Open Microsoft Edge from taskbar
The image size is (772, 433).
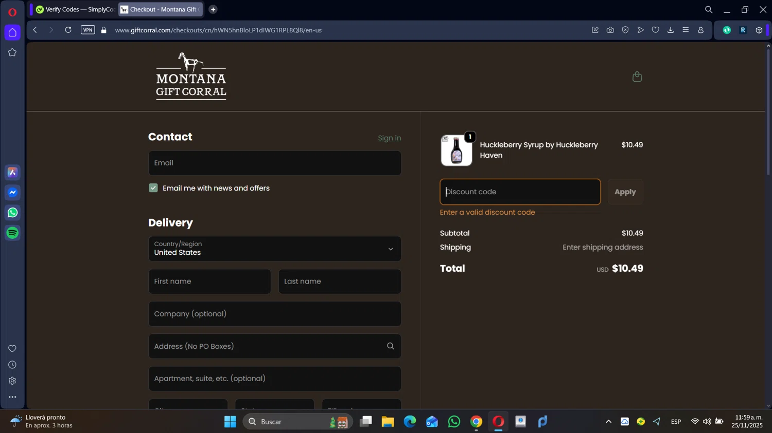click(410, 422)
